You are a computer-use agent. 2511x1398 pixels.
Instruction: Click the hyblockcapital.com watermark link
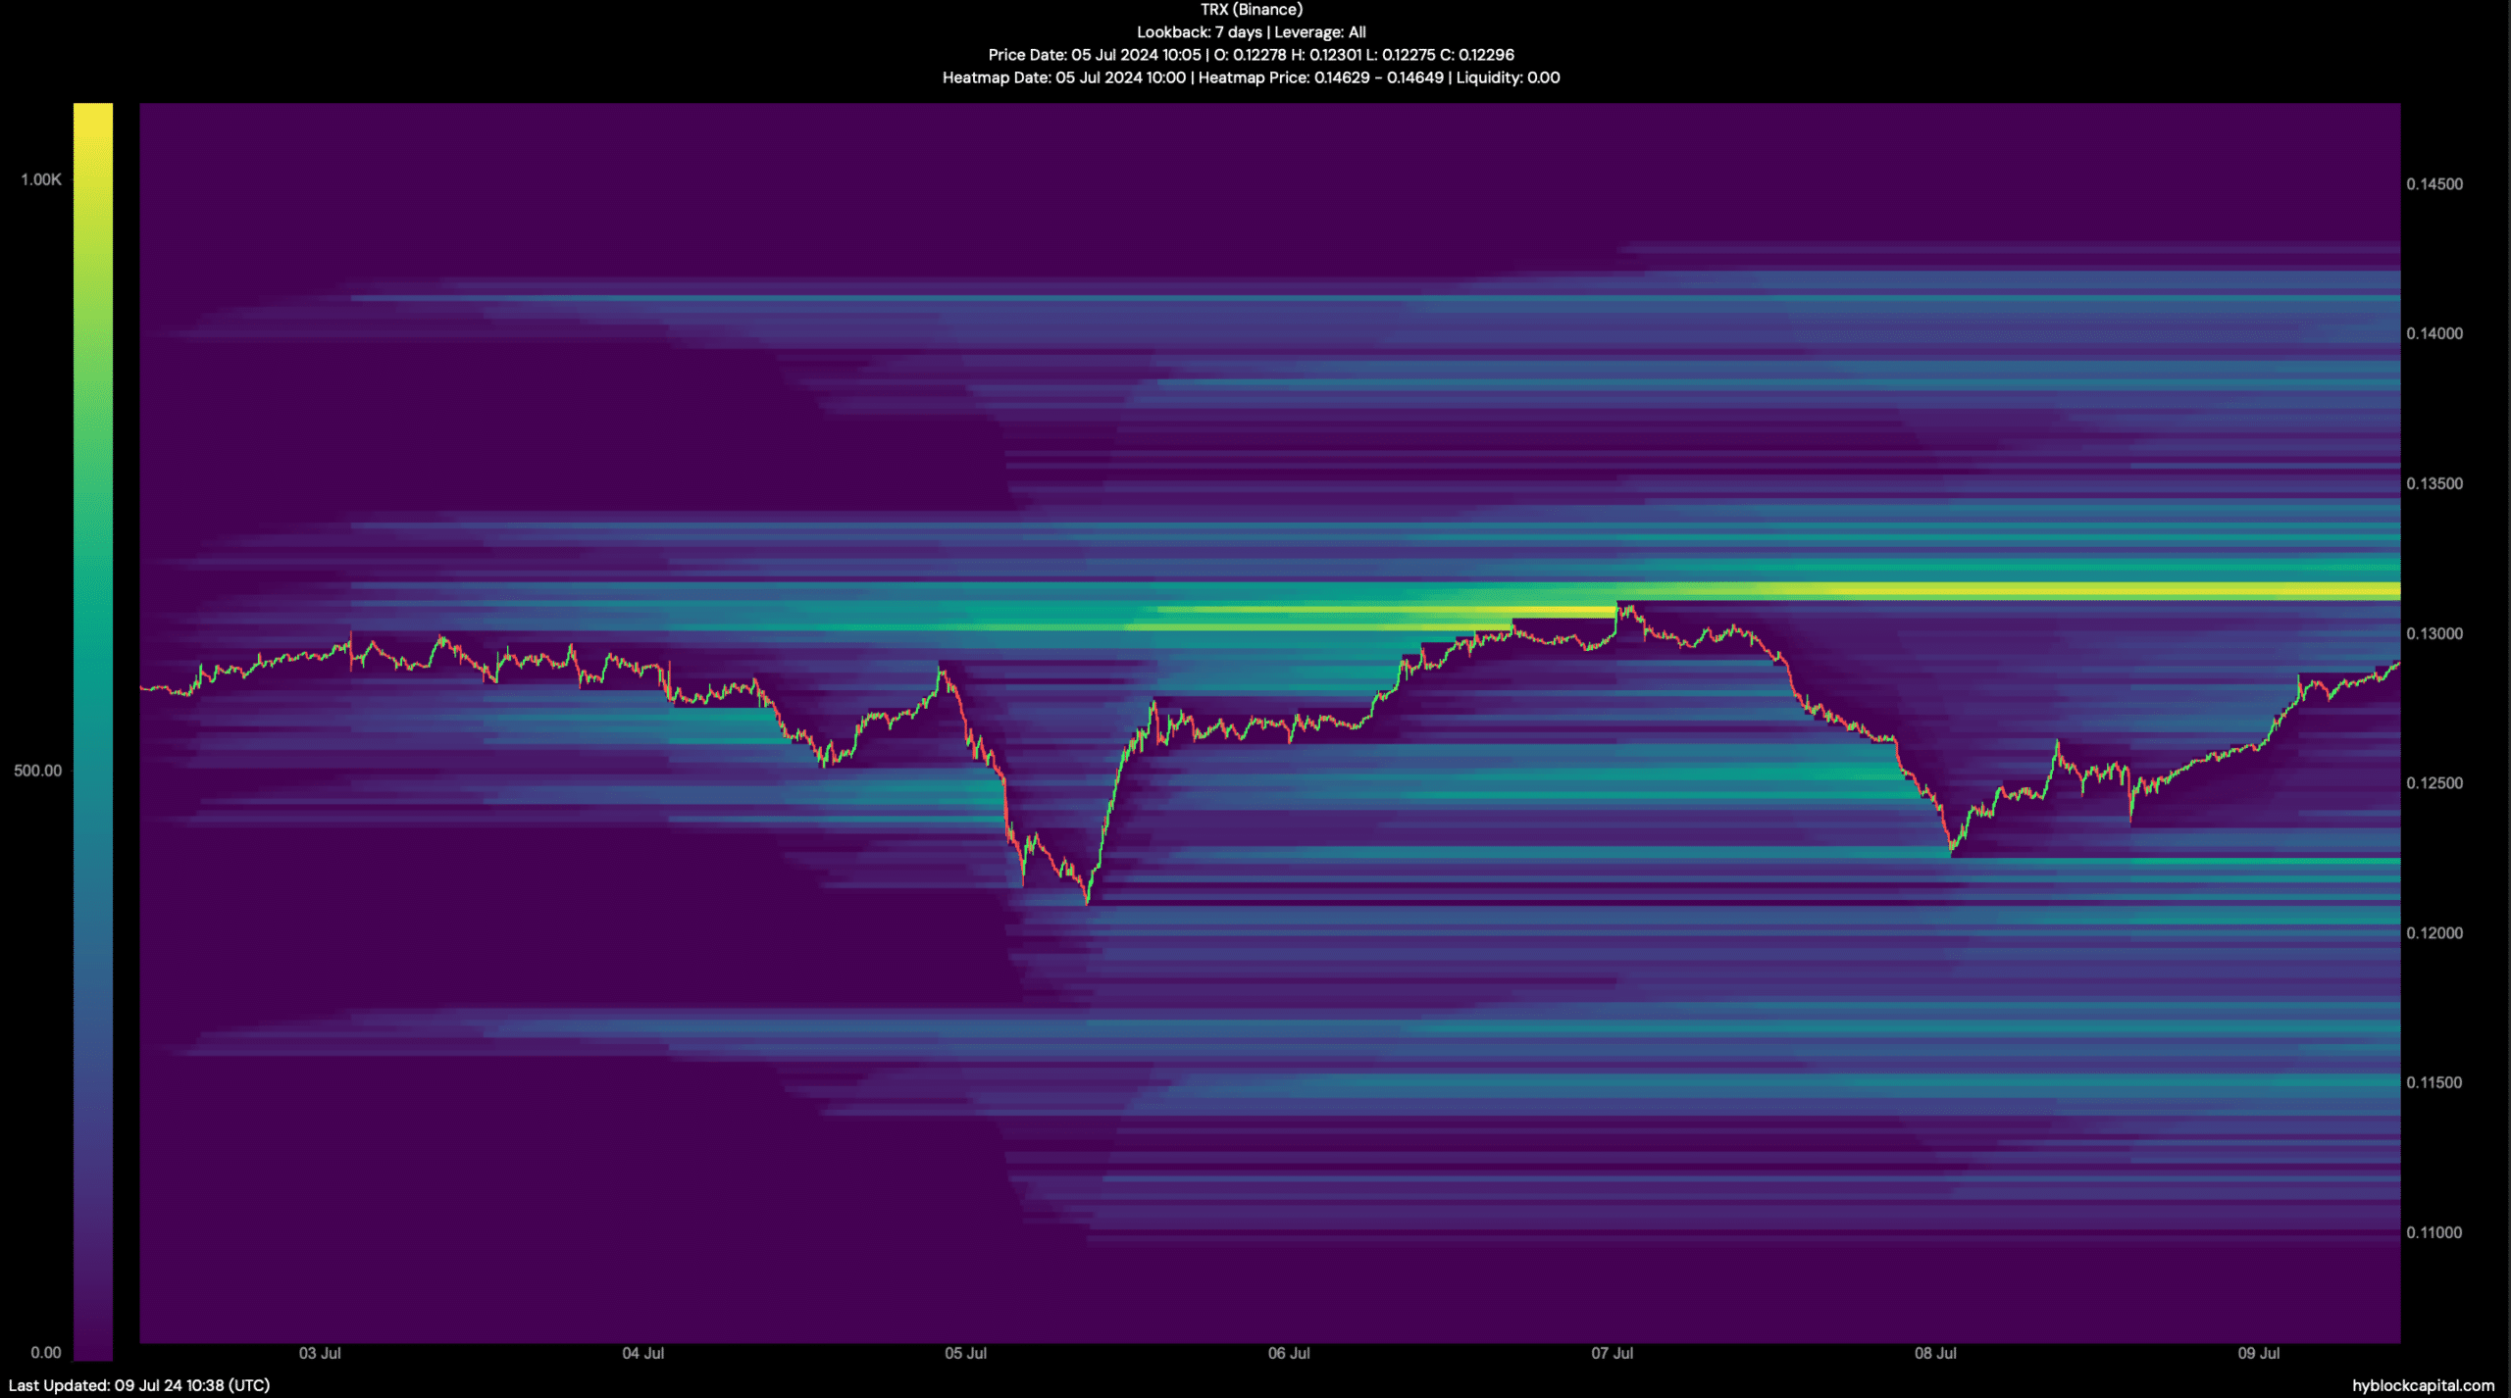(2423, 1385)
